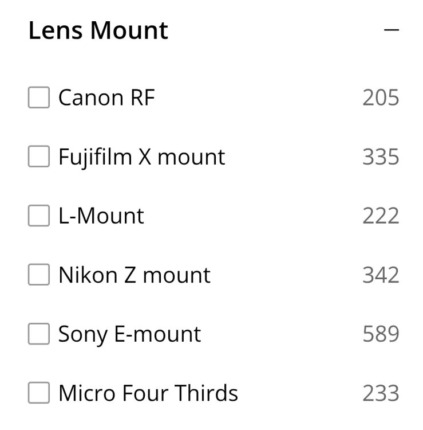Click the Fujifilm X mount label
423x430 pixels.
click(141, 157)
